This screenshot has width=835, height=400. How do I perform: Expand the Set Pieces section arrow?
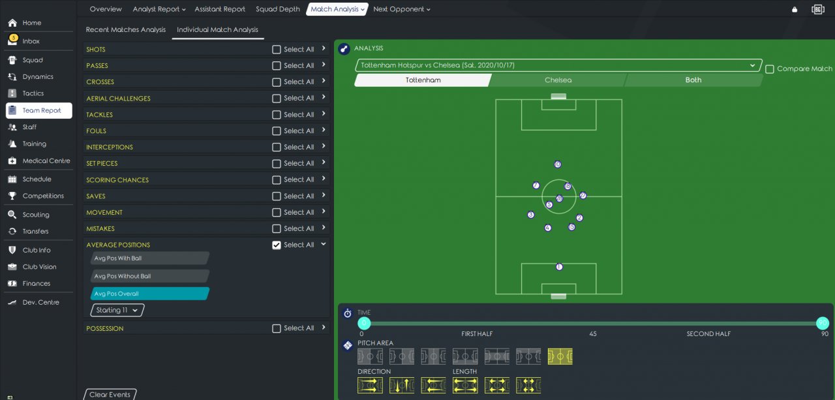click(324, 163)
